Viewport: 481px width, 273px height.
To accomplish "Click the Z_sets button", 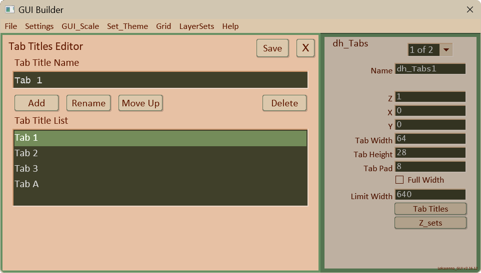I will pos(430,223).
